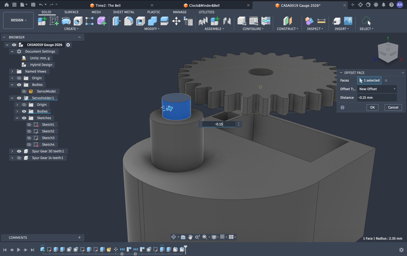Open the Job Status clock icon
Viewport: 407px width, 256px height.
(x=376, y=5)
